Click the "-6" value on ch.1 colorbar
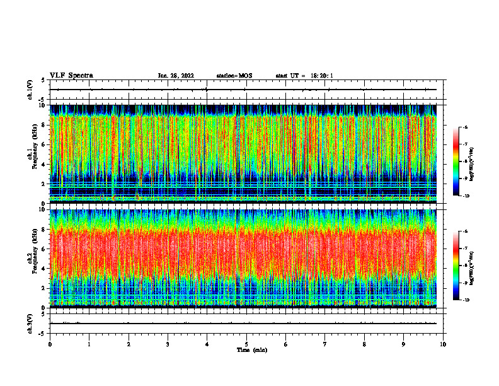Viewport: 499px width, 386px height. click(x=465, y=127)
